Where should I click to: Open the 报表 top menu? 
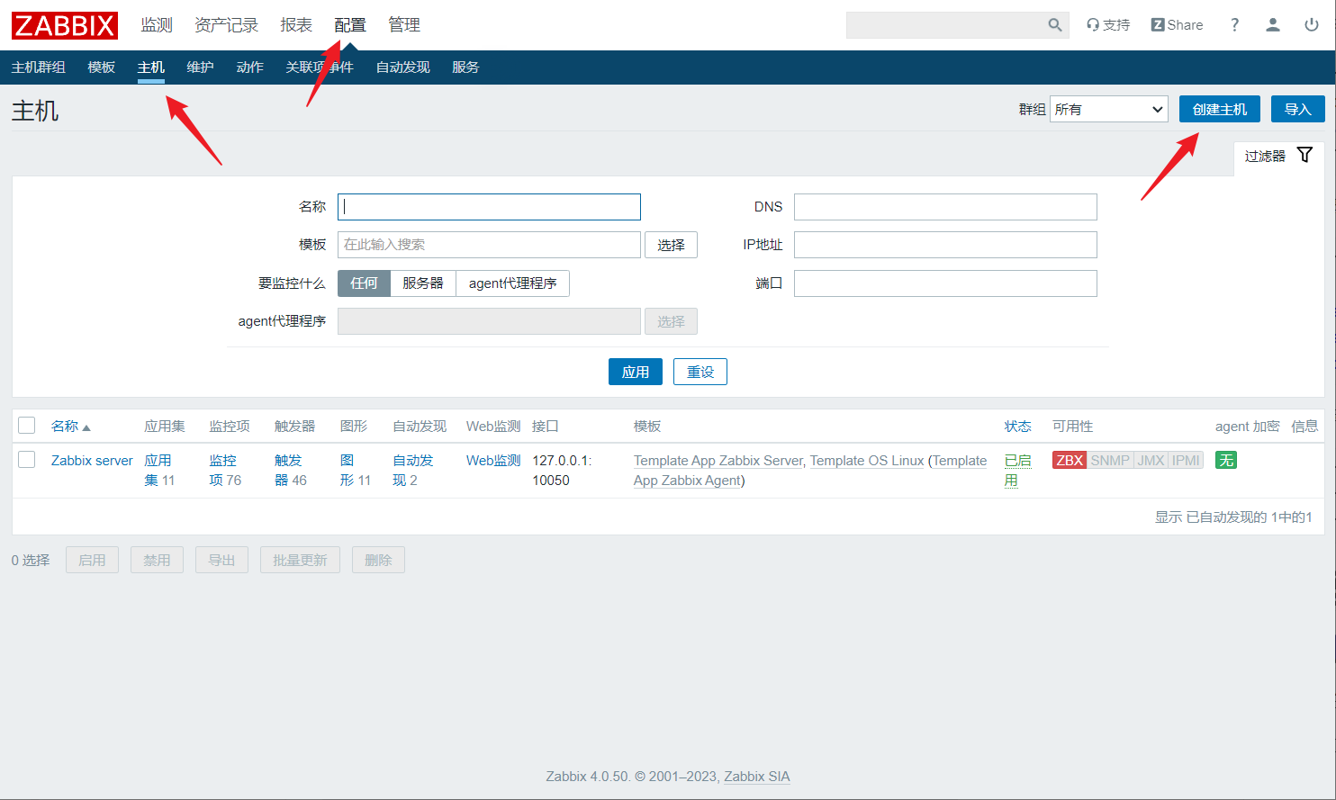click(x=296, y=25)
